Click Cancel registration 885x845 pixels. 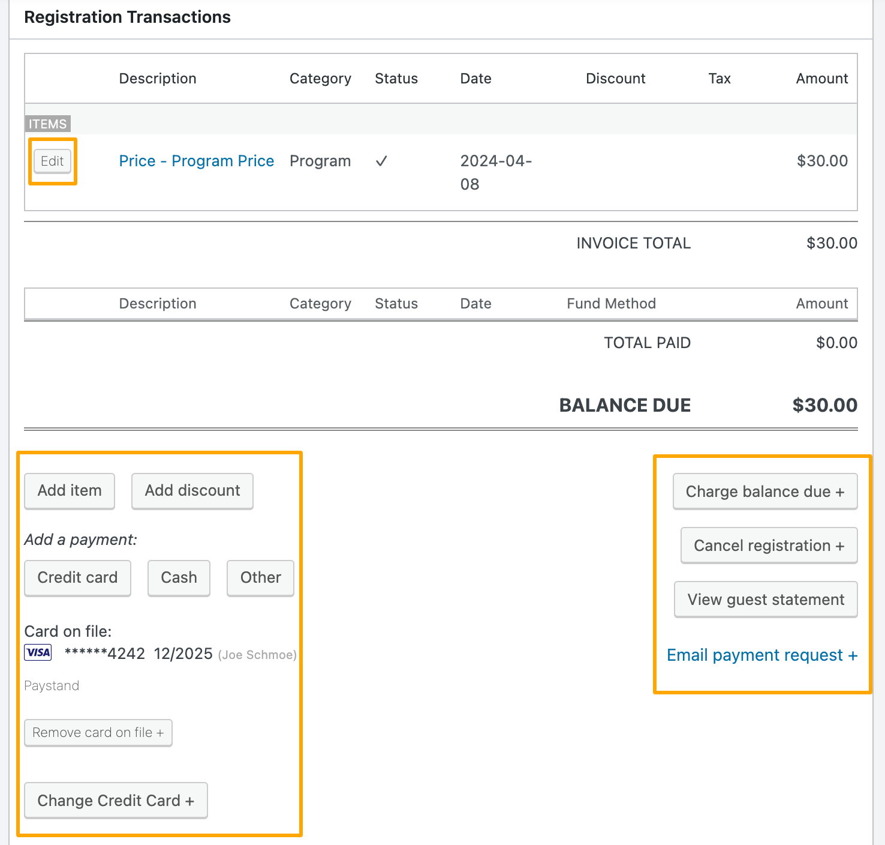pos(768,545)
